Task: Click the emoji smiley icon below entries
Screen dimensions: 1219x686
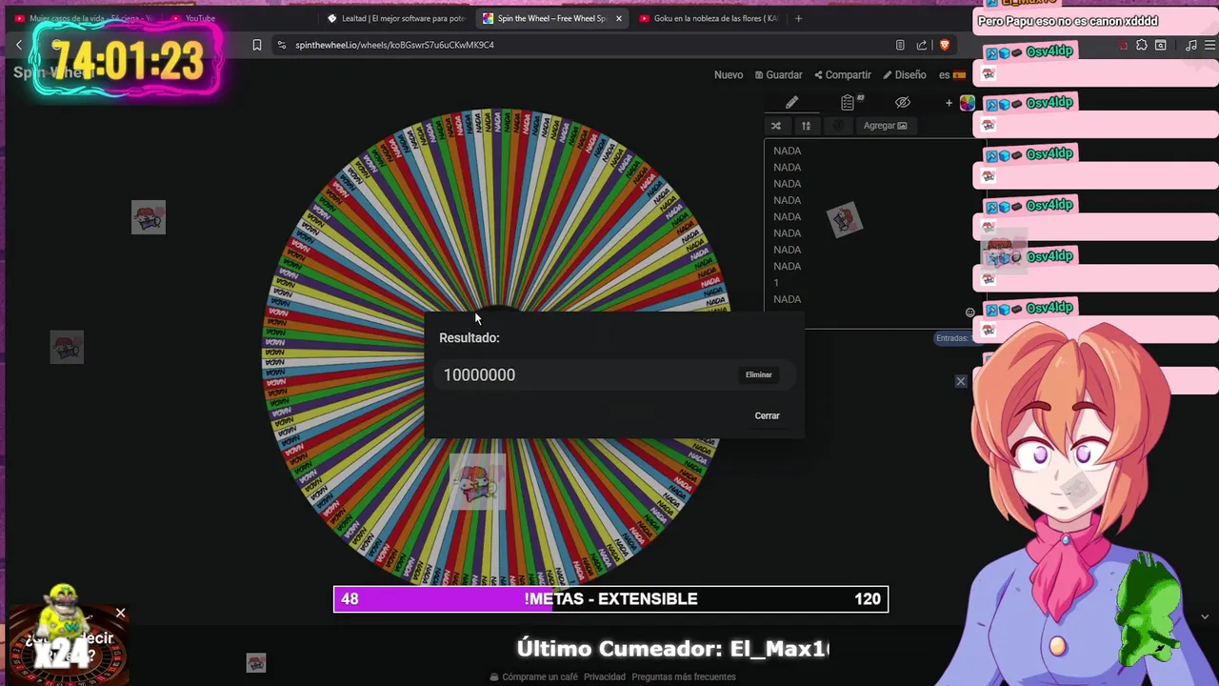Action: tap(969, 313)
